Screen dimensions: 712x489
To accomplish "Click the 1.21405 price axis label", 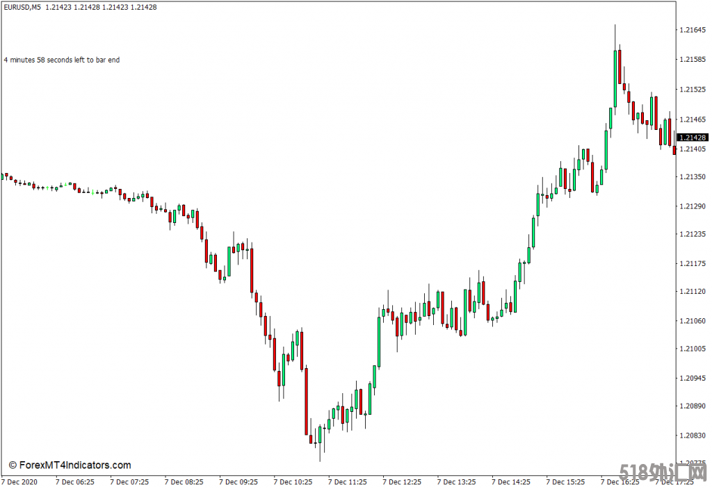I will pos(693,149).
